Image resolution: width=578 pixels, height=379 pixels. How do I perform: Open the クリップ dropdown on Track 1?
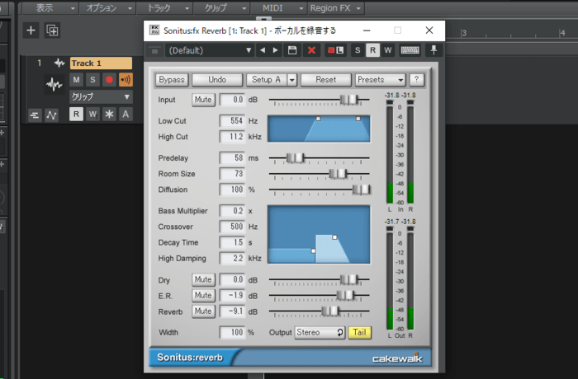101,96
